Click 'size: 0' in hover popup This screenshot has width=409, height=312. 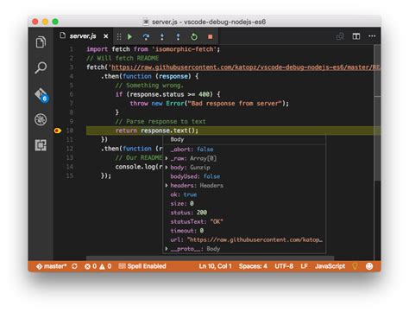point(182,204)
